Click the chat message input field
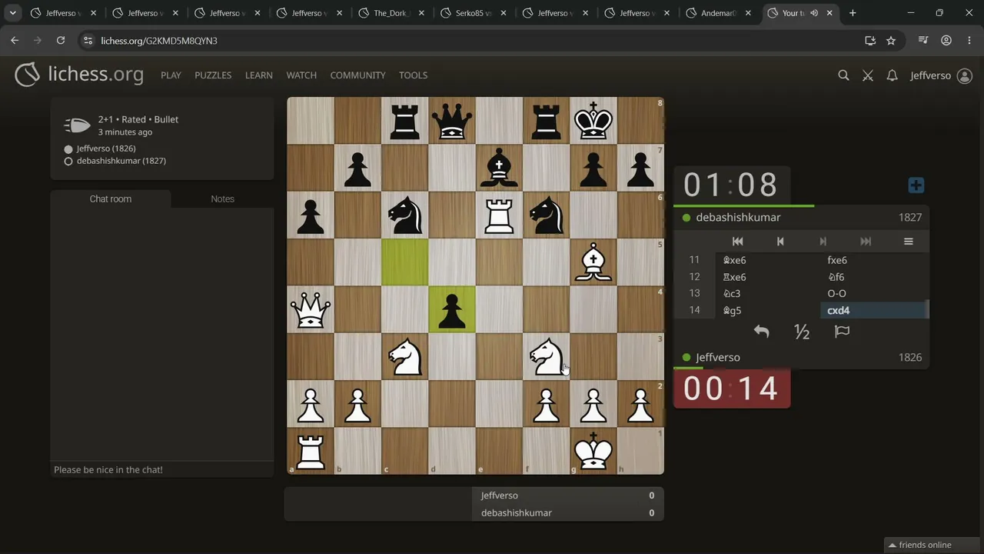 click(162, 469)
